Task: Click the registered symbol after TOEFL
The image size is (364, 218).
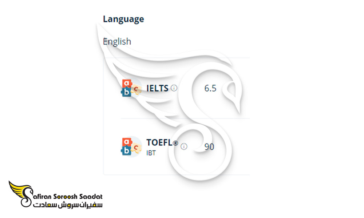Action: 175,143
